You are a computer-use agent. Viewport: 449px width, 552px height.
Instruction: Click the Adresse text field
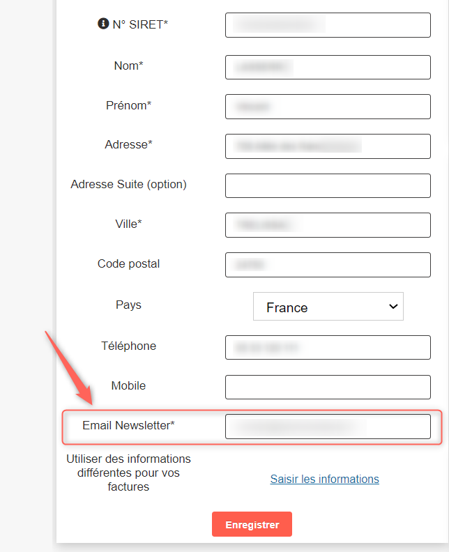328,146
